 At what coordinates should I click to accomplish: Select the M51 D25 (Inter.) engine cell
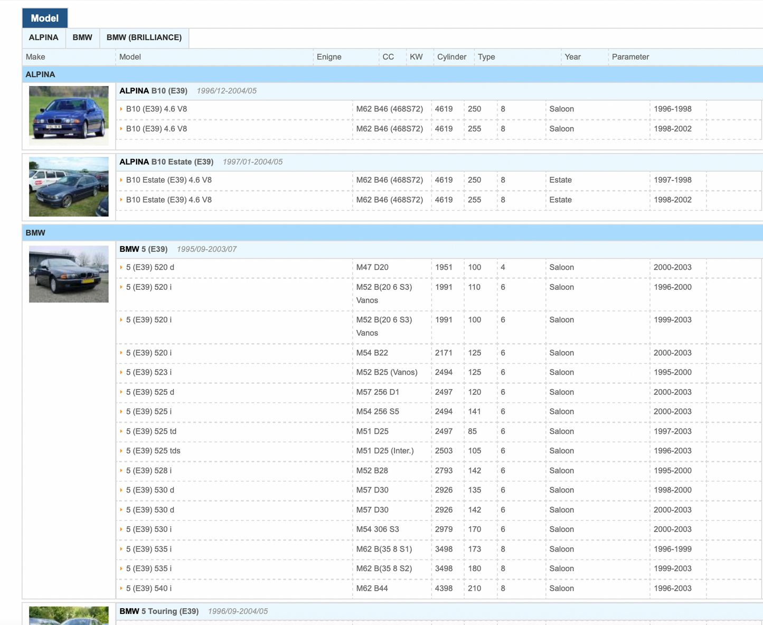[385, 451]
